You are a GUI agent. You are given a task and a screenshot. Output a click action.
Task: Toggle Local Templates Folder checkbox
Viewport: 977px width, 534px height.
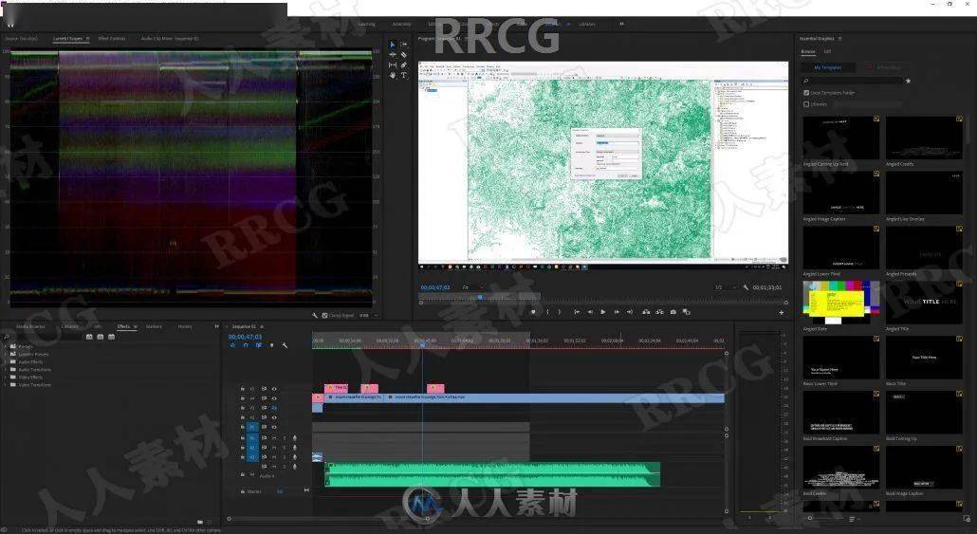(x=806, y=93)
